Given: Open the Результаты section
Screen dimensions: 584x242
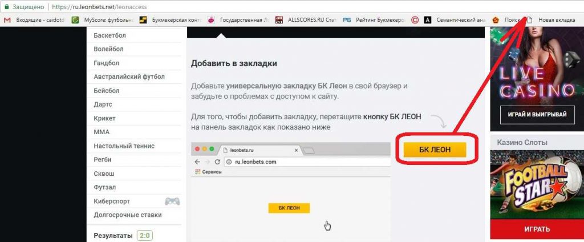Looking at the screenshot, I should tap(113, 236).
